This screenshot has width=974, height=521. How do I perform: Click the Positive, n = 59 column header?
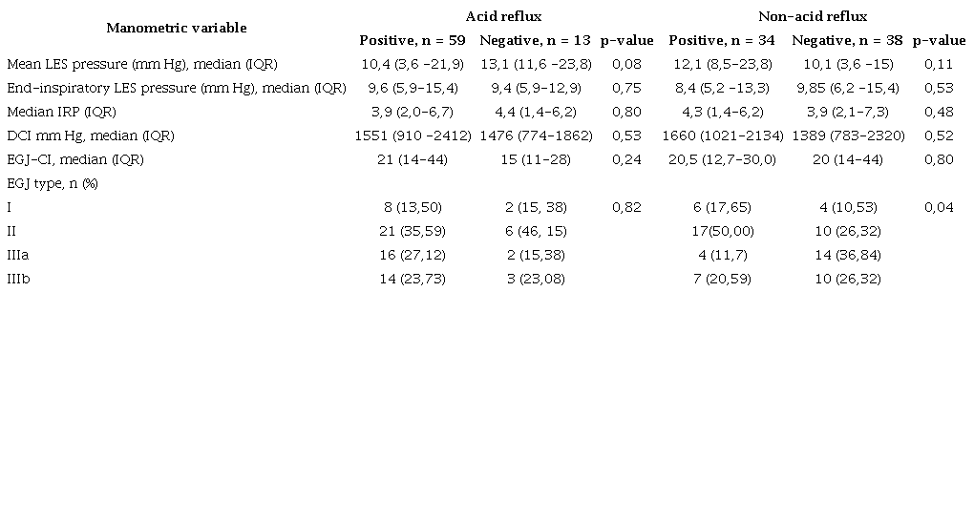pos(413,40)
